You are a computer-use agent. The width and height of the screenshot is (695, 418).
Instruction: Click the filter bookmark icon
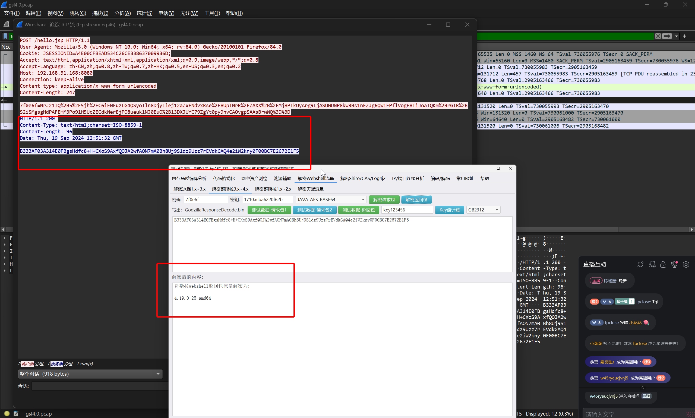pos(5,36)
